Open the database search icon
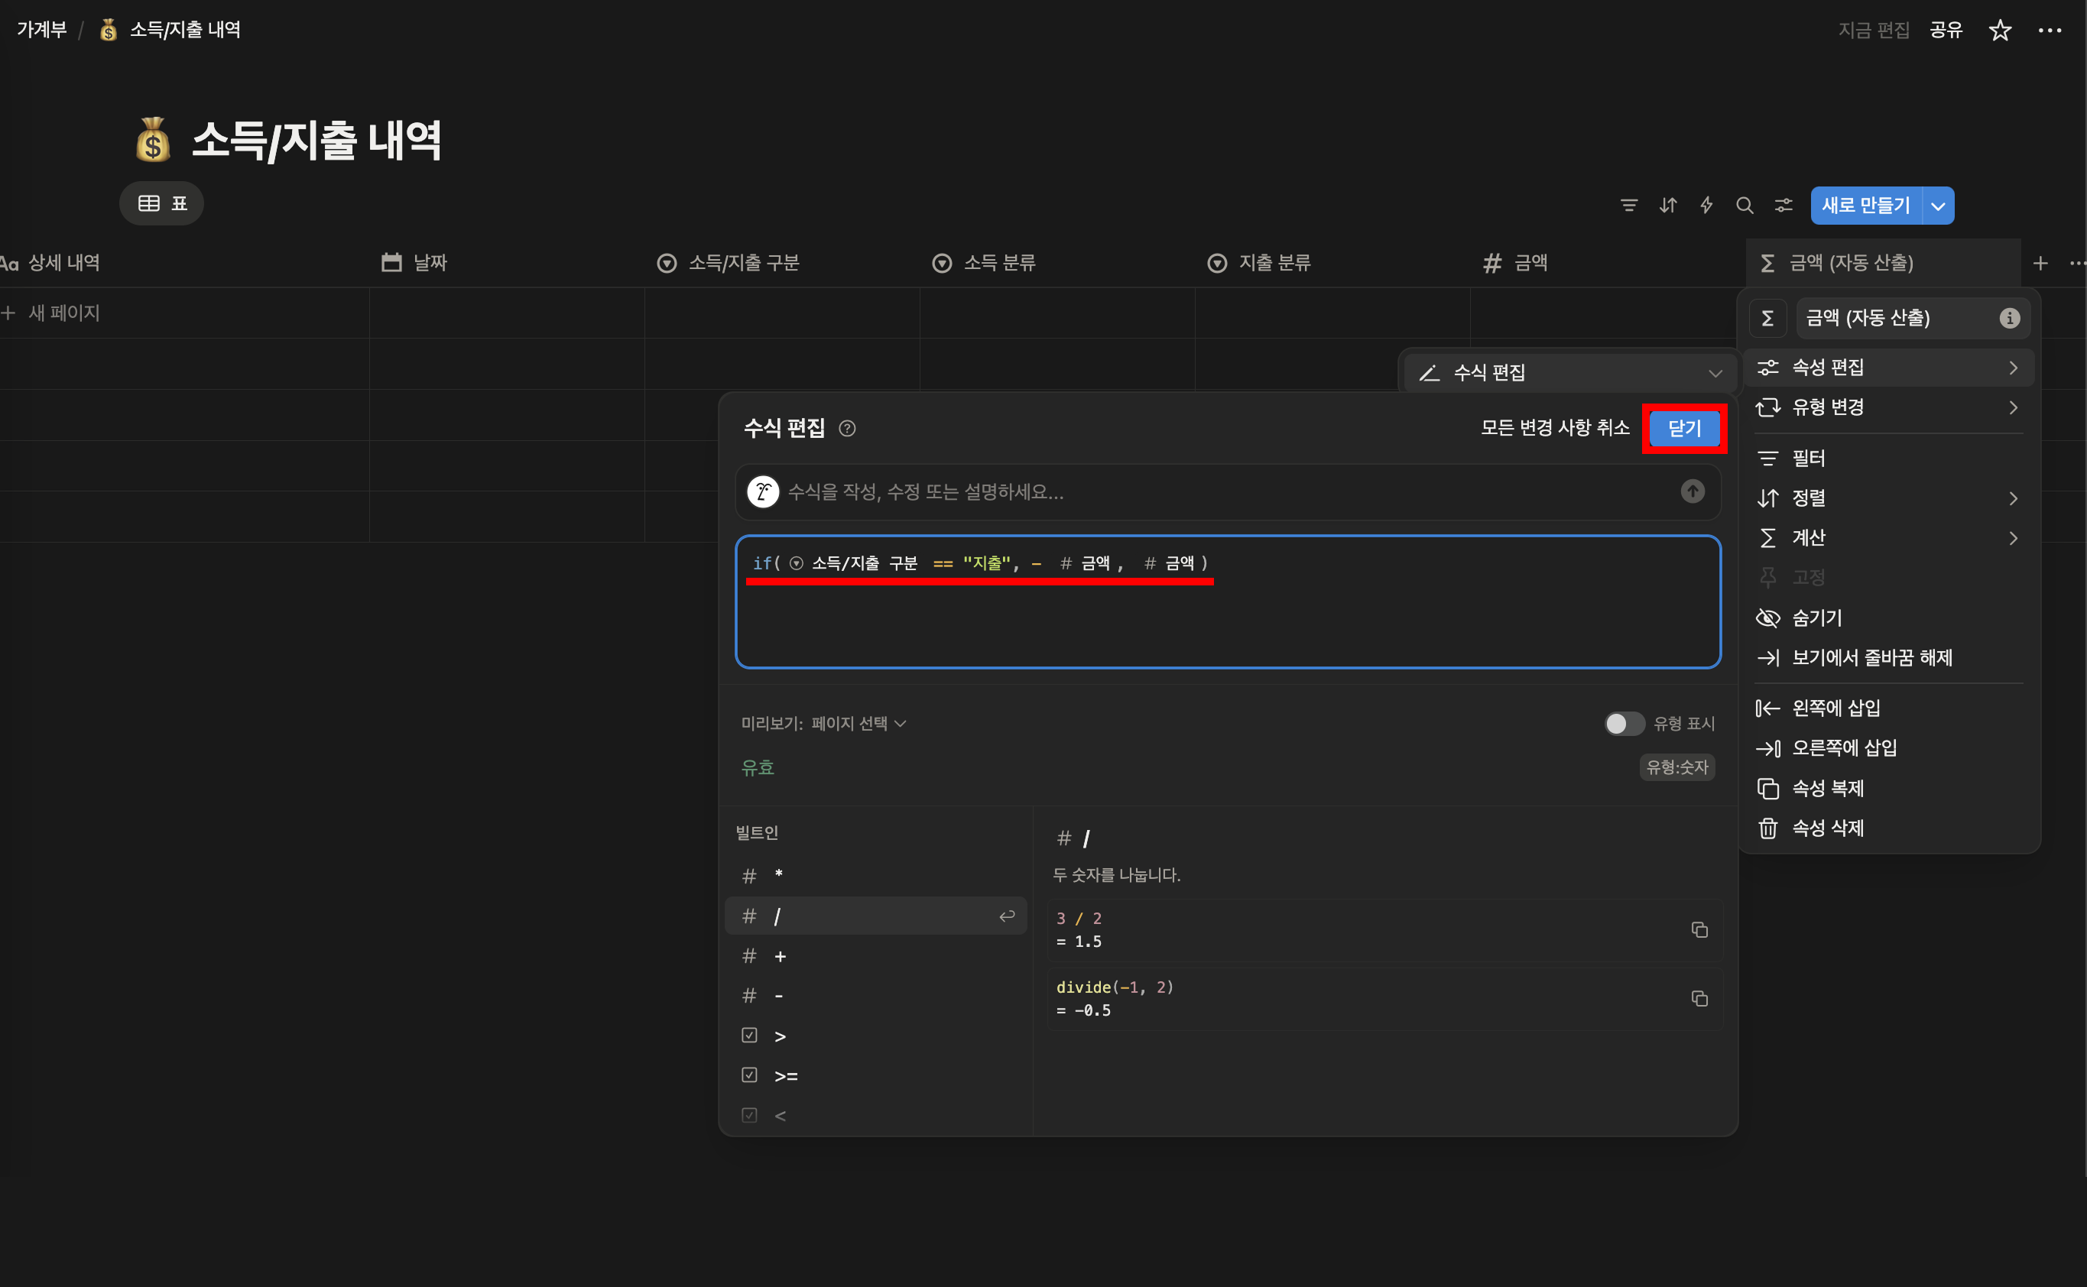The width and height of the screenshot is (2087, 1287). coord(1744,205)
